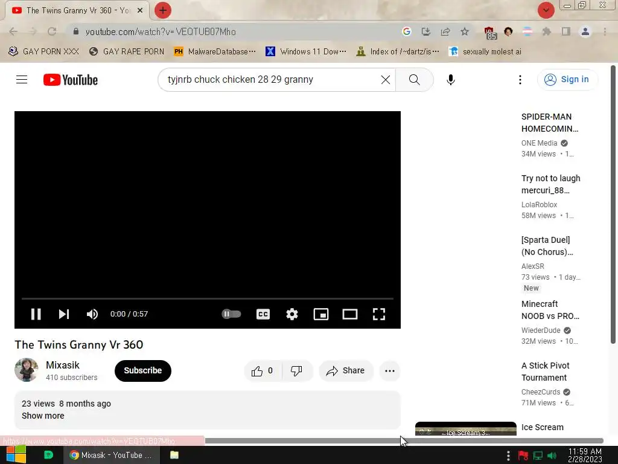This screenshot has height=464, width=618.
Task: Toggle the browser side panel
Action: tap(566, 31)
